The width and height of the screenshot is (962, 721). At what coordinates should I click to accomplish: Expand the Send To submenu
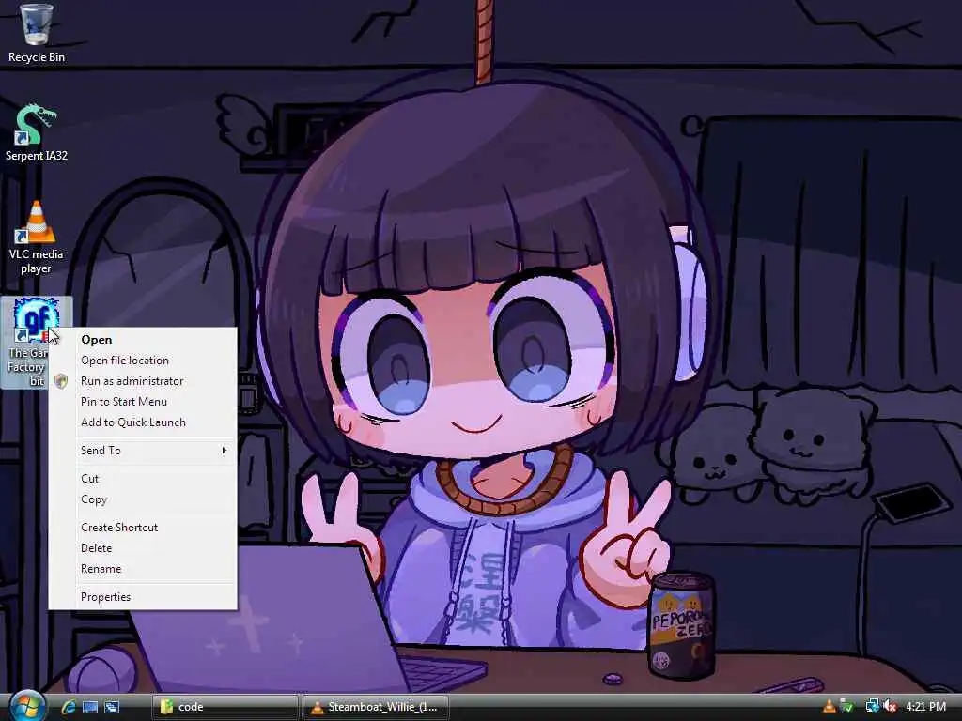(143, 451)
